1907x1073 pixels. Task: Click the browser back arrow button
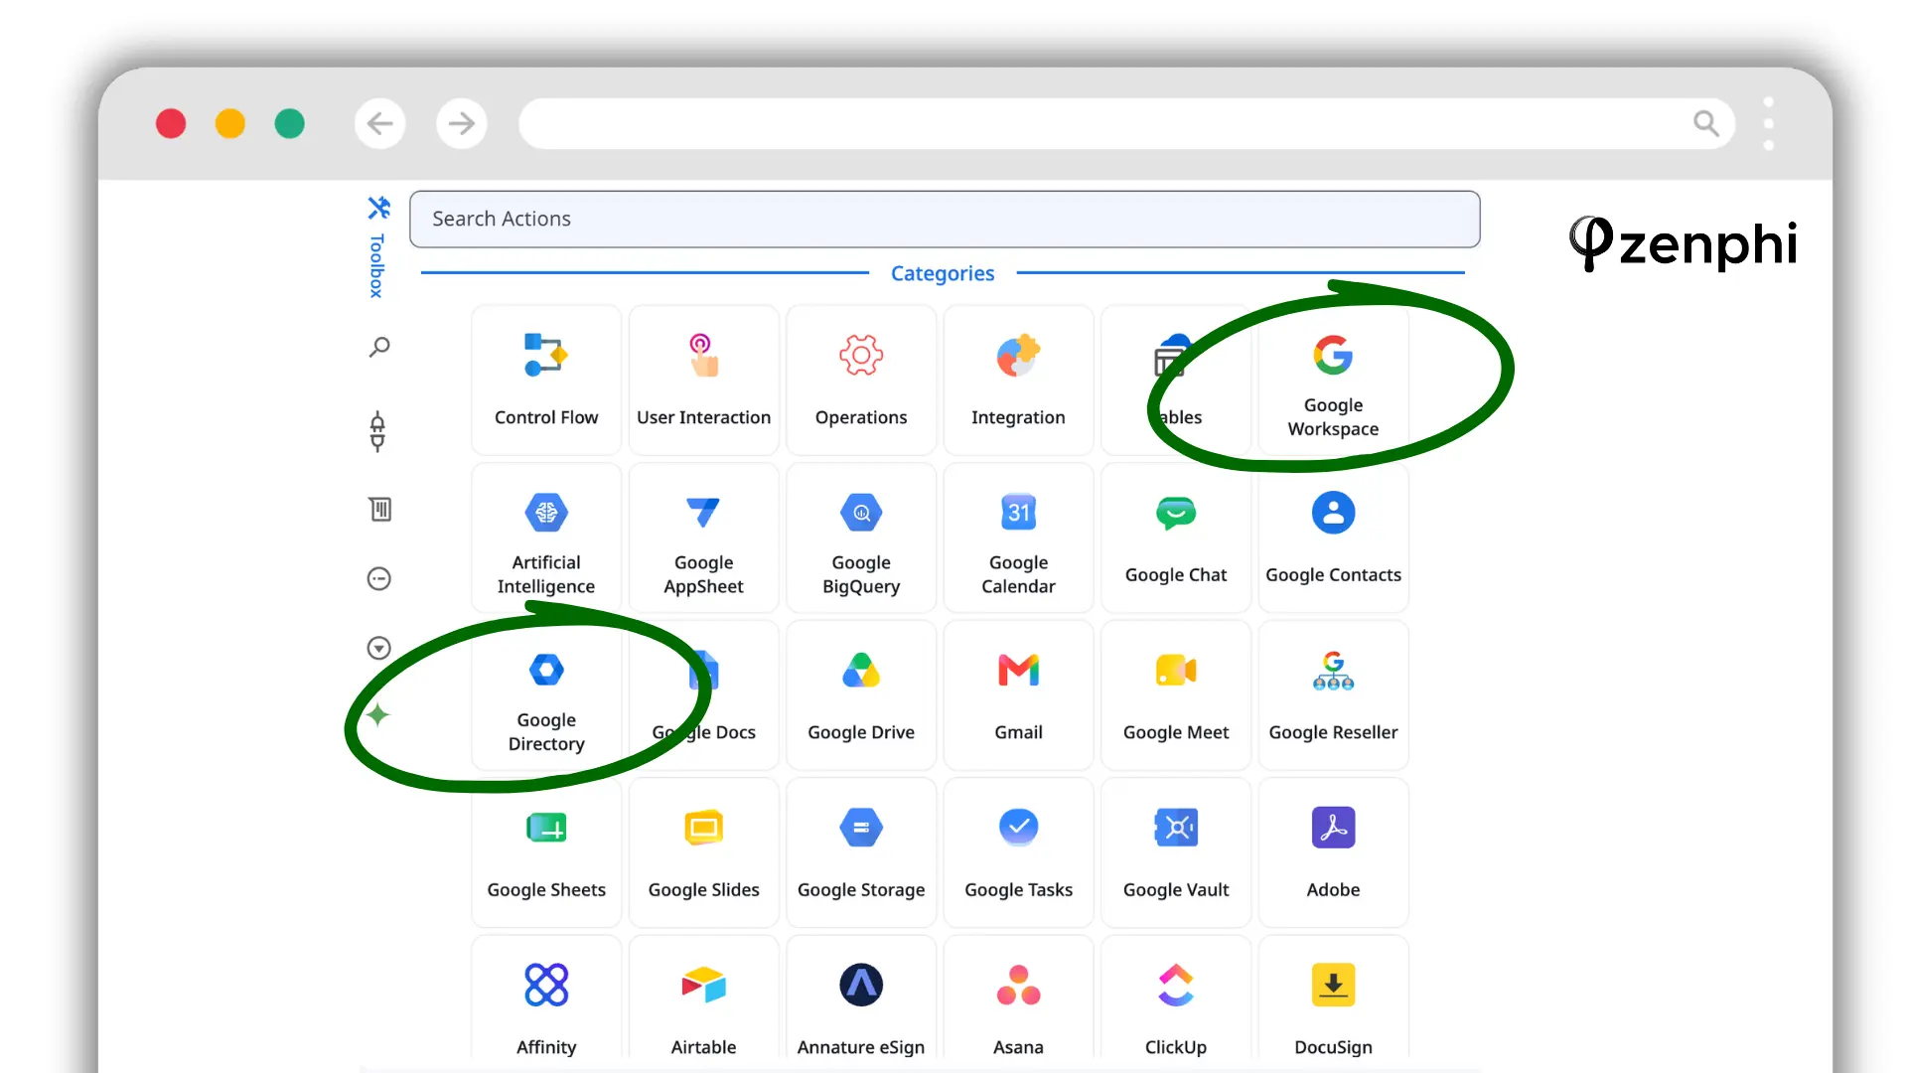[x=379, y=123]
